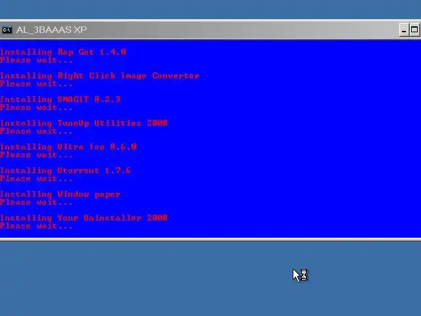Click 'Installing Your Uninstaller 2008' line
Viewport: 421px width, 316px height.
(x=84, y=217)
